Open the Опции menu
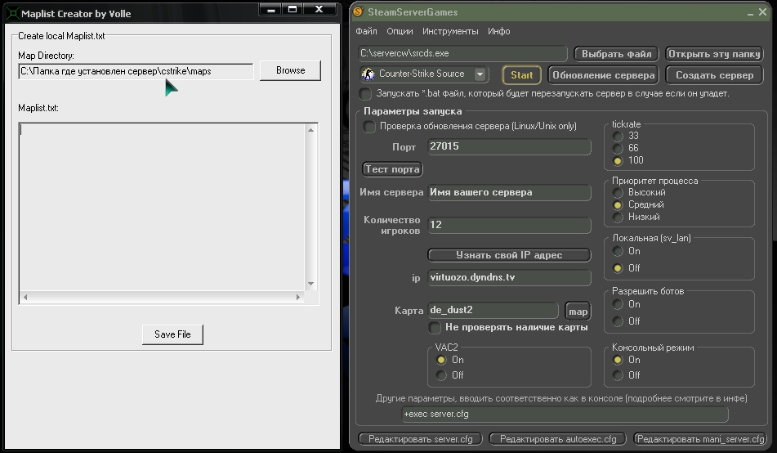Viewport: 777px width, 453px height. [400, 31]
